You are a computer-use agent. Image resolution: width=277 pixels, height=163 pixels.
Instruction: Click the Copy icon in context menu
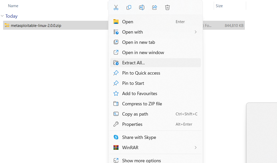(x=129, y=7)
